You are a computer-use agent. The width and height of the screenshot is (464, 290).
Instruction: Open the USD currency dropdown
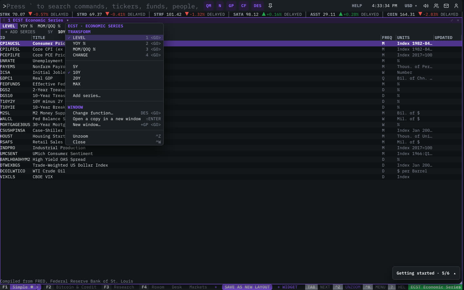tap(411, 6)
